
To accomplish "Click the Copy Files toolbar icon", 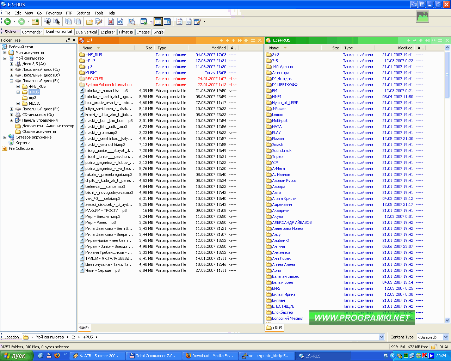I will coord(47,22).
